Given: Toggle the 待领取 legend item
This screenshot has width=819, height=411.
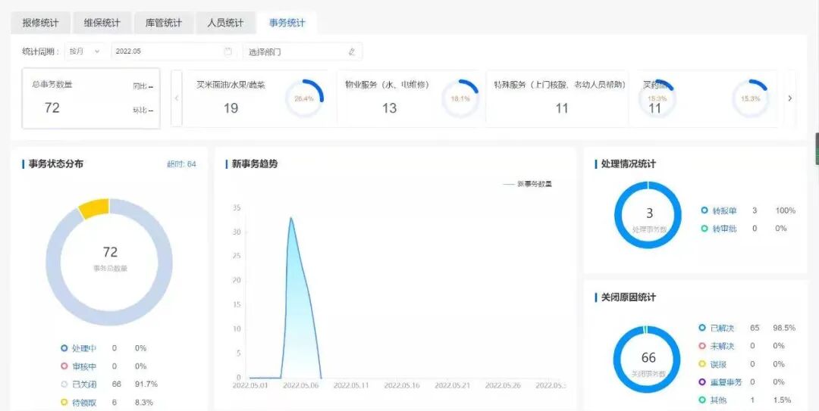Looking at the screenshot, I should [x=78, y=403].
